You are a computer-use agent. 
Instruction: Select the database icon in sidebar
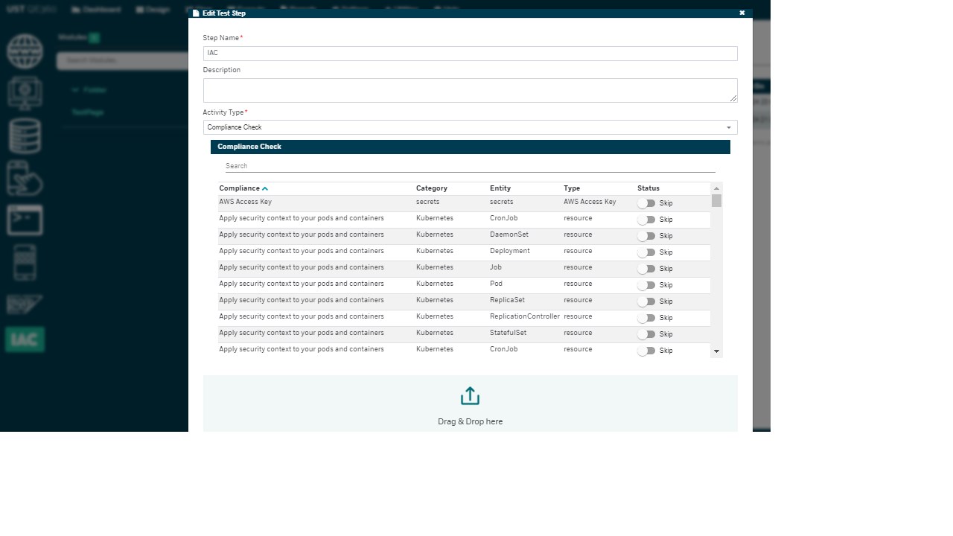click(x=25, y=136)
